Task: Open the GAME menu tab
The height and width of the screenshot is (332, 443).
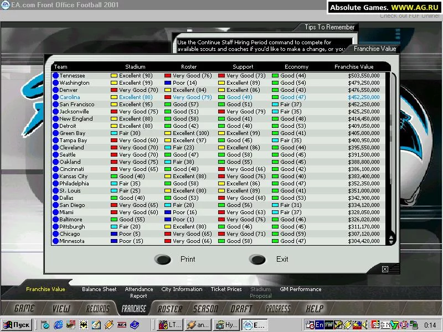Action: 24,308
